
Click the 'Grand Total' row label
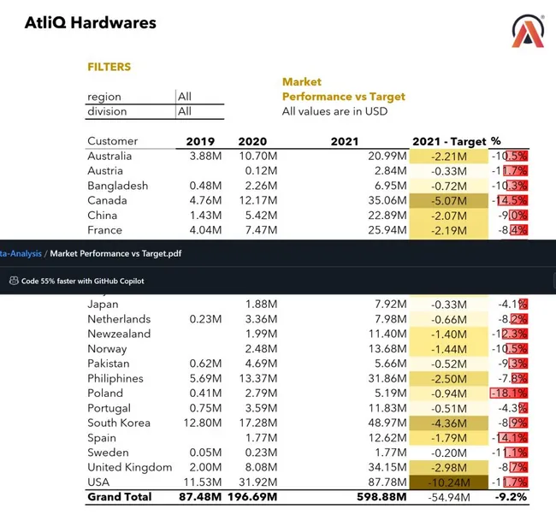pos(120,497)
